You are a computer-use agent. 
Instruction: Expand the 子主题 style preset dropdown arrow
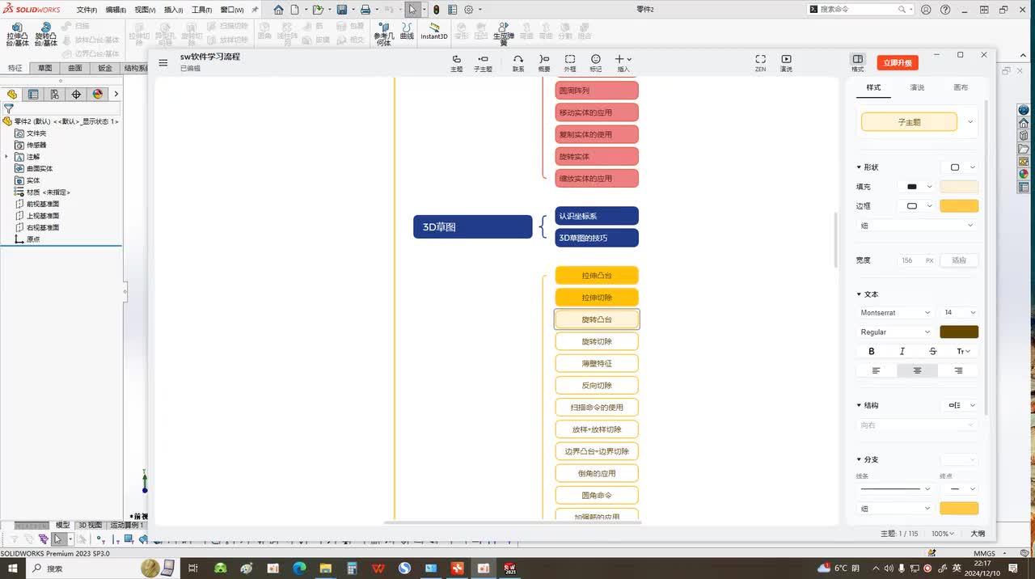point(970,122)
